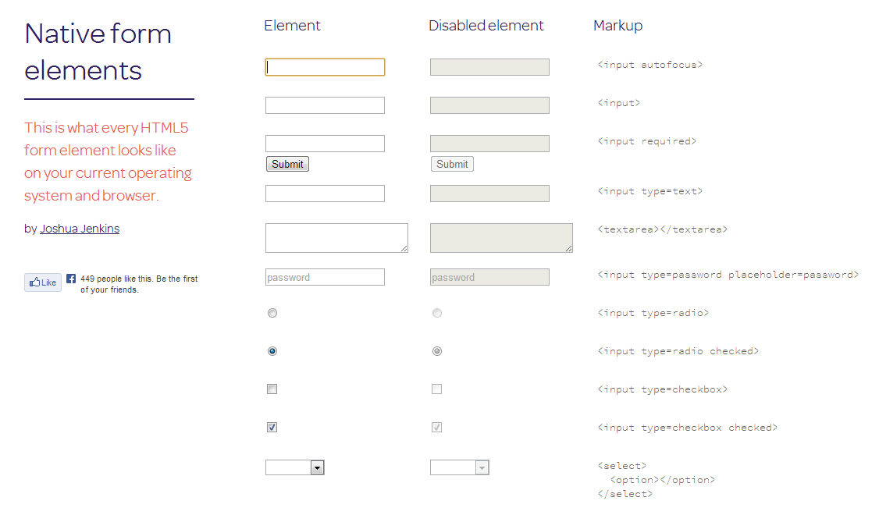
Task: Click the already checked radio button
Action: click(x=272, y=350)
